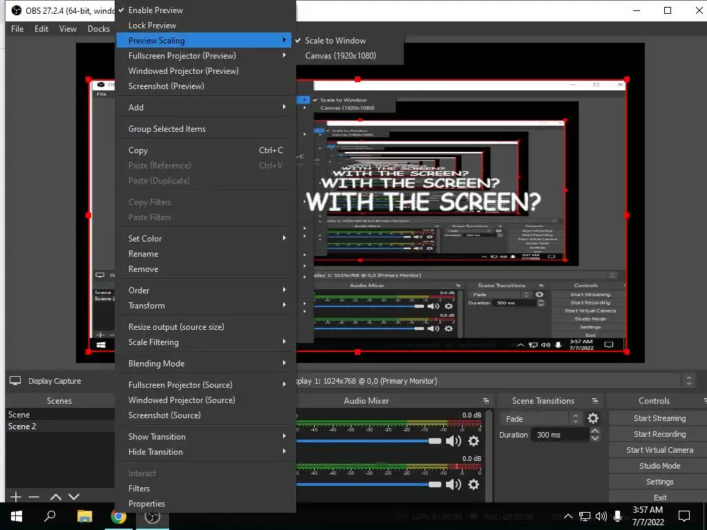Move scene up with up arrow
This screenshot has width=707, height=530.
(x=56, y=497)
